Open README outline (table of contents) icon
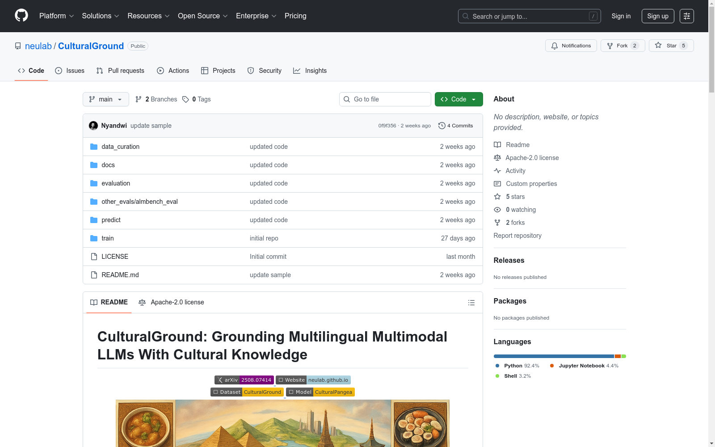 pos(471,303)
